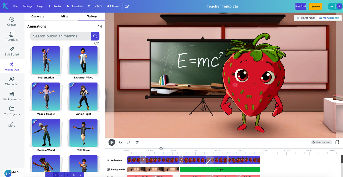This screenshot has height=177, width=343.
Task: Switch to Manual mode
Action: coord(329,18)
